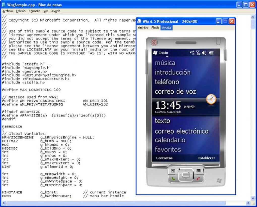Open the Archivo menu in Bloc de notas

pyautogui.click(x=8, y=11)
